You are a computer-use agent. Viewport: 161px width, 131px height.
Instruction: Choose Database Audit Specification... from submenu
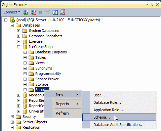pyautogui.click(x=119, y=125)
